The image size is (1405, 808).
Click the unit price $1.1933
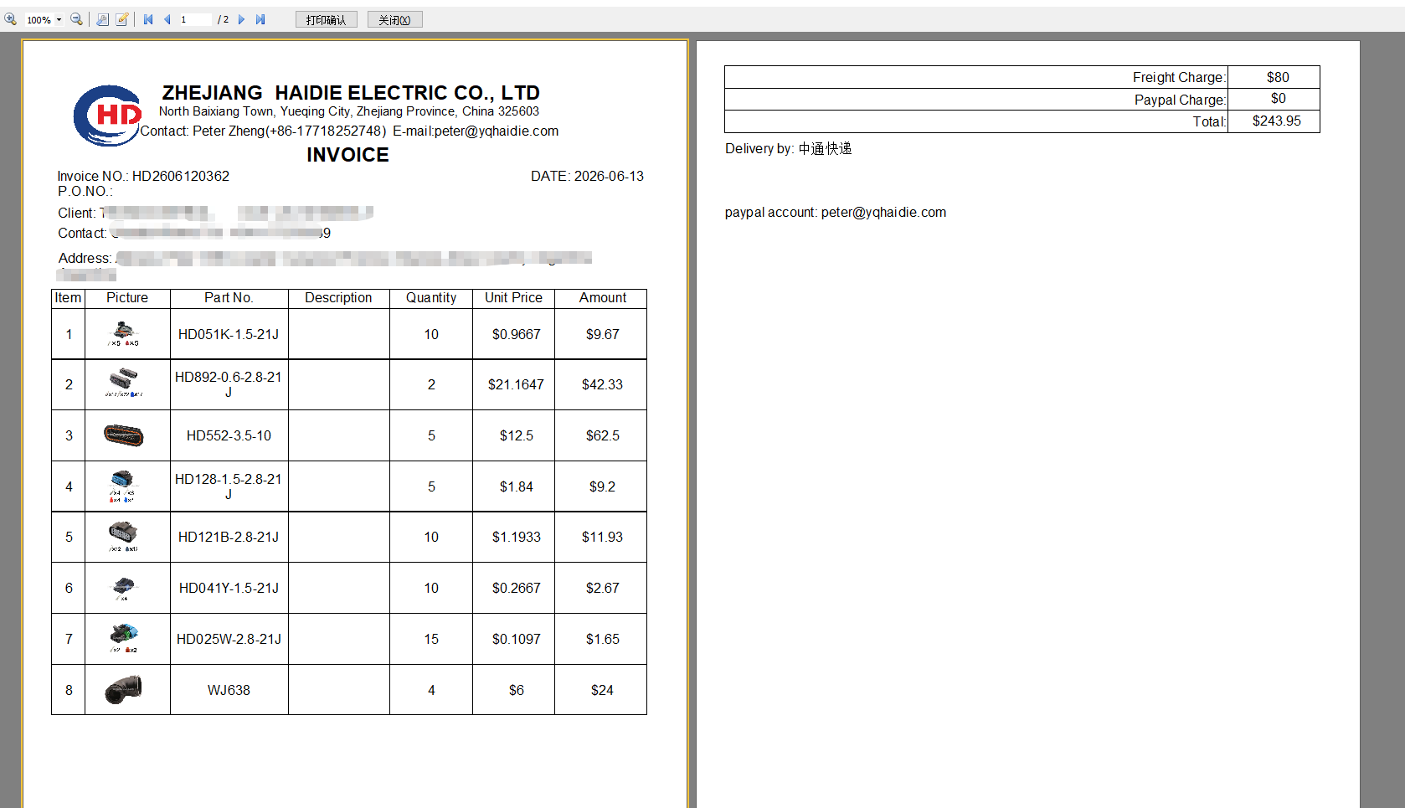pos(516,537)
